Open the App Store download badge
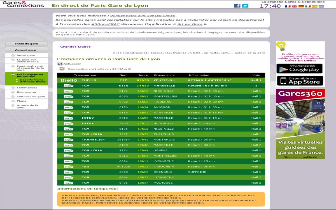This screenshot has width=336, height=210. pos(299,81)
